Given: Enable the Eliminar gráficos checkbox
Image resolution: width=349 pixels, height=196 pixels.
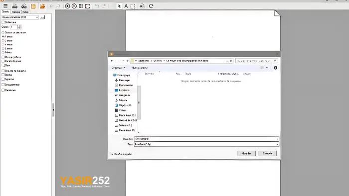Looking at the screenshot, I should point(3,57).
